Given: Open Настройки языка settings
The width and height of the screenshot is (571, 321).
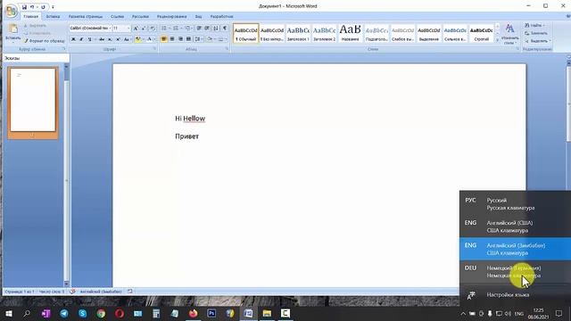Looking at the screenshot, I should [515, 295].
